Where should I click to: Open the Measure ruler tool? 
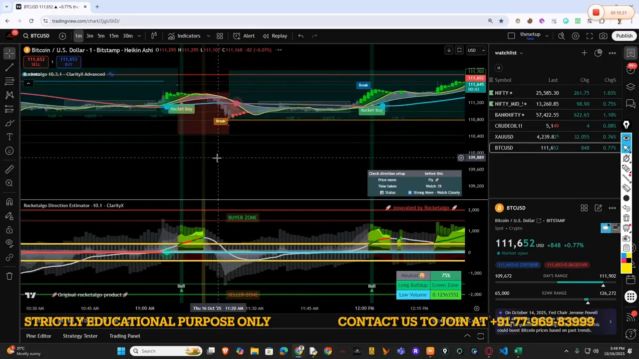click(x=9, y=168)
